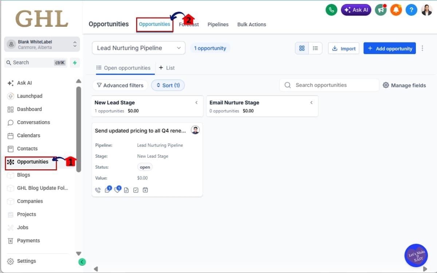This screenshot has width=437, height=273.
Task: Open Launchpad in sidebar
Action: [x=29, y=96]
